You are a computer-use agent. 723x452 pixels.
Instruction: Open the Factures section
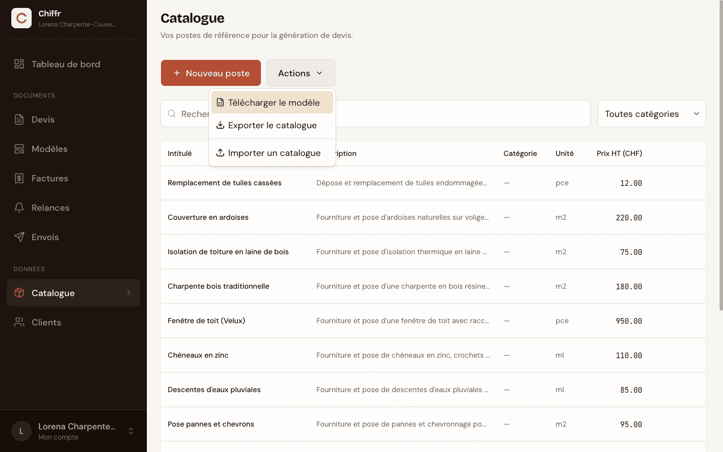[73, 178]
